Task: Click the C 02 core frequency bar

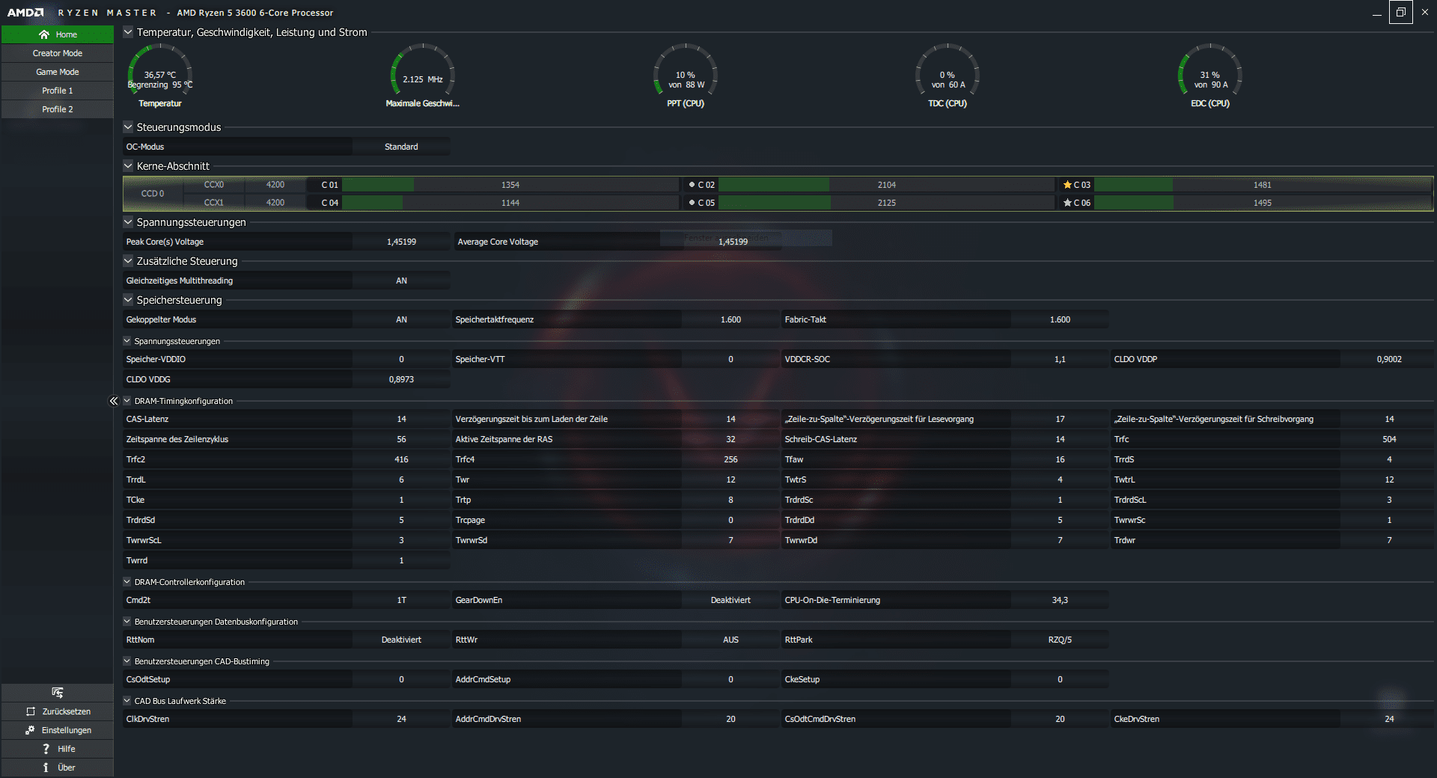Action: click(x=887, y=185)
